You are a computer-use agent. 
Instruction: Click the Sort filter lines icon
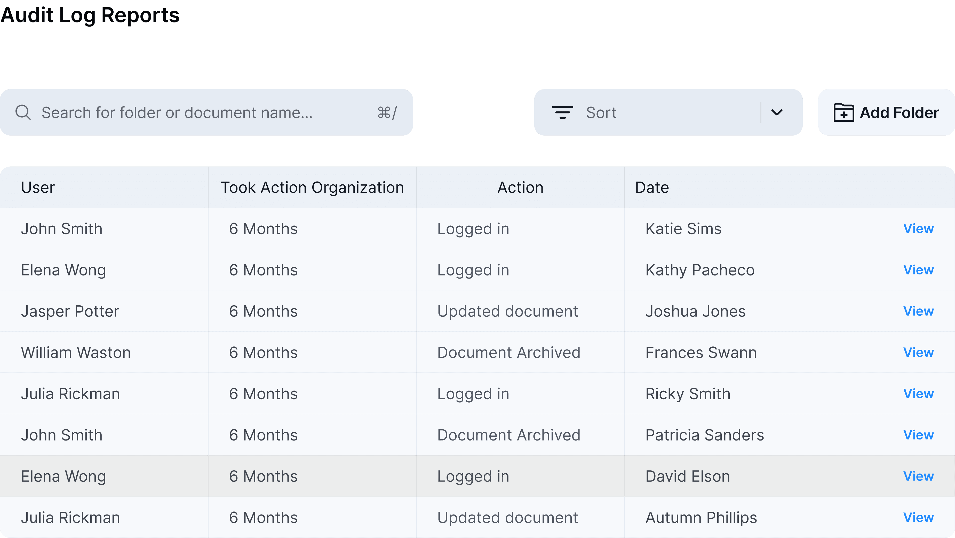[x=562, y=112]
